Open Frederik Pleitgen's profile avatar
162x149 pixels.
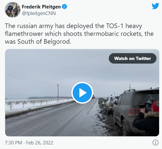click(x=13, y=10)
